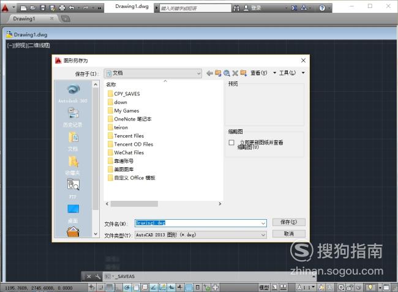Click the new drawing tab button

pyautogui.click(x=66, y=19)
